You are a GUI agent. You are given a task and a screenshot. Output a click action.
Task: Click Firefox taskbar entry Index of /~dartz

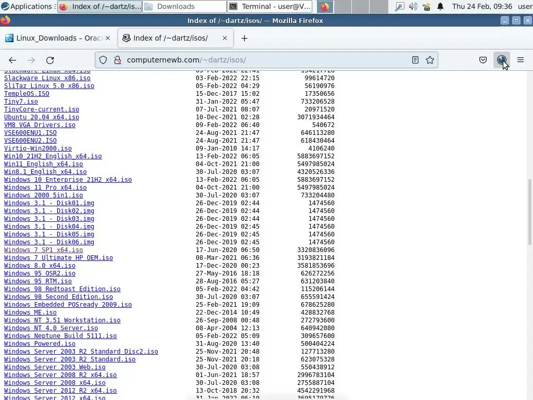(99, 6)
